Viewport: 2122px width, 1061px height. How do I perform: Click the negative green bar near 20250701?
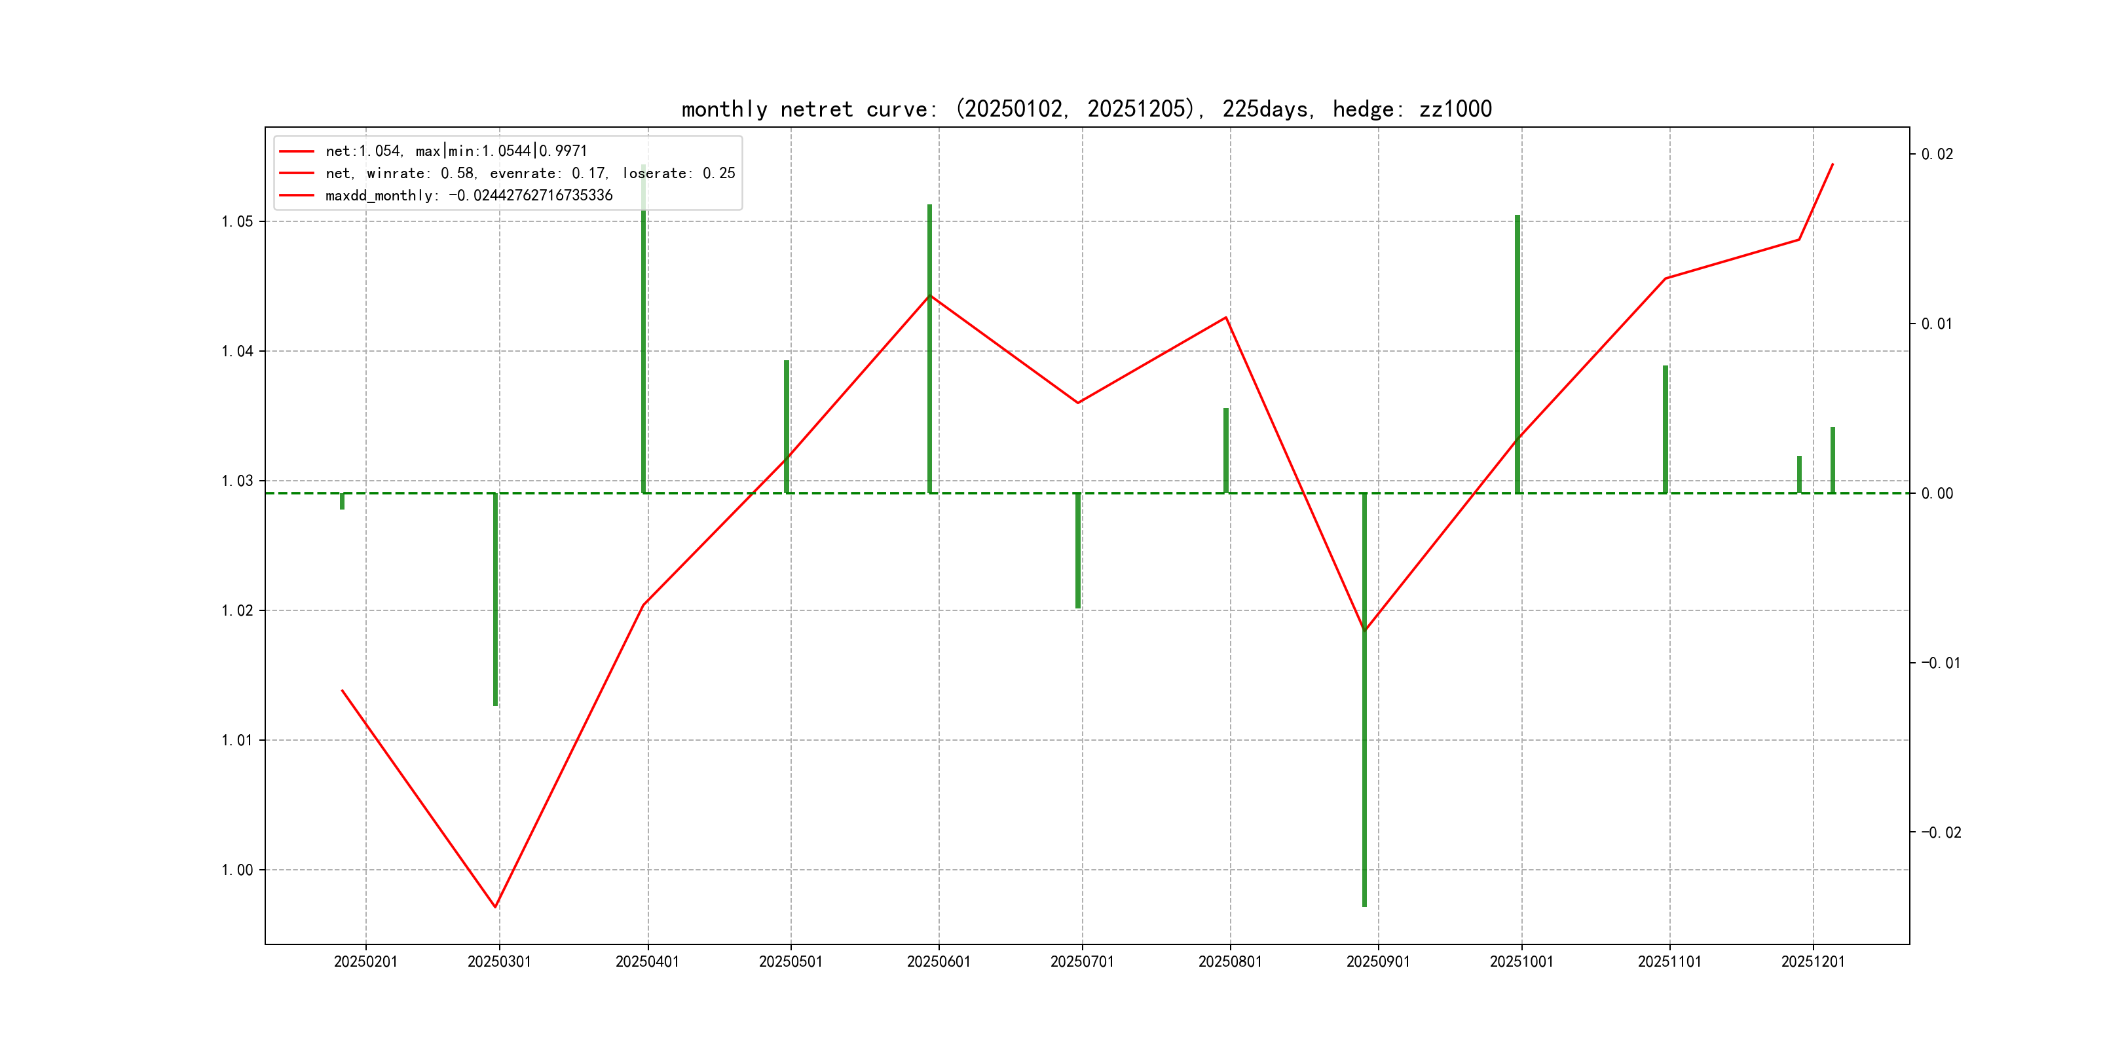[1077, 550]
